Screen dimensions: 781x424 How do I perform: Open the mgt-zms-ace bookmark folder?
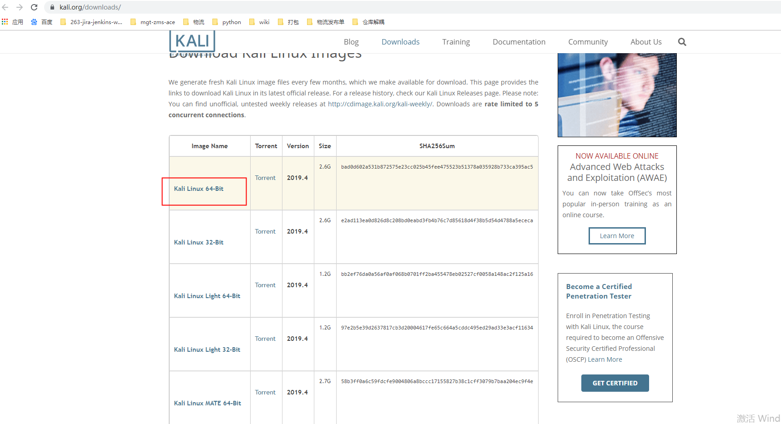click(153, 22)
